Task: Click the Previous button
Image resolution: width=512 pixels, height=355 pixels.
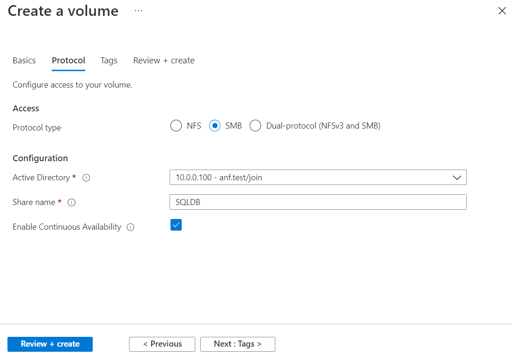Action: point(162,344)
